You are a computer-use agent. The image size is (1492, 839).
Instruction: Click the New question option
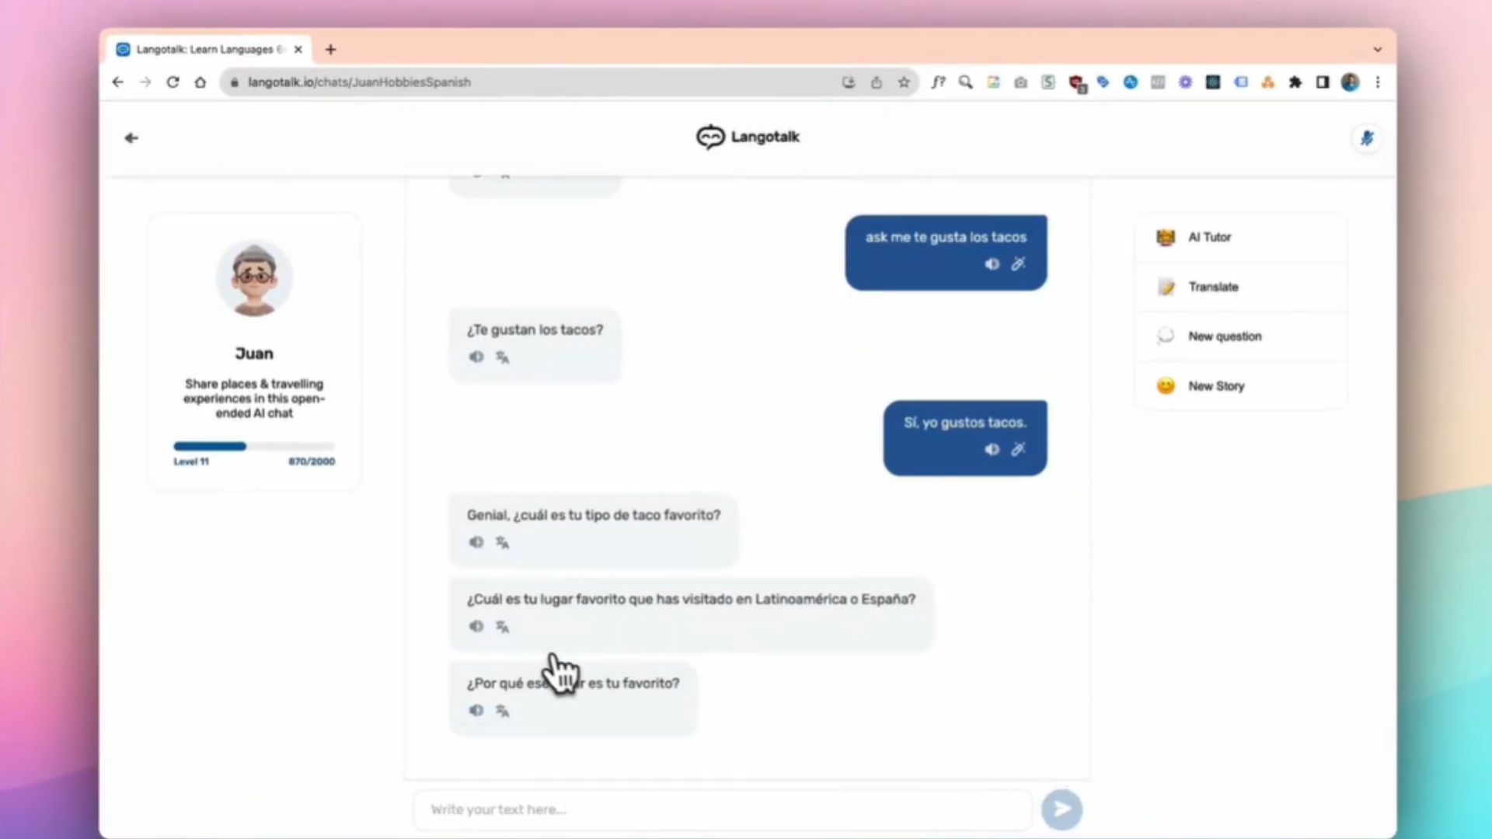click(x=1224, y=336)
